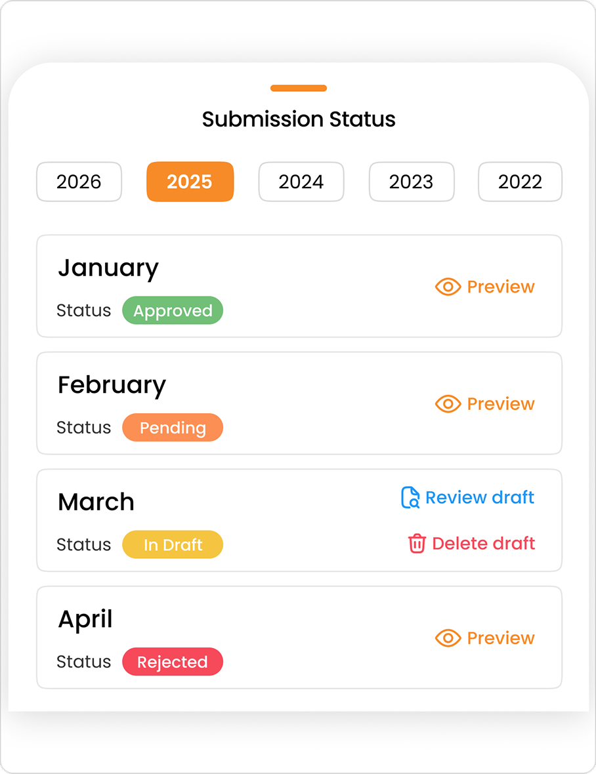
Task: Click Delete draft text for March
Action: click(x=483, y=544)
